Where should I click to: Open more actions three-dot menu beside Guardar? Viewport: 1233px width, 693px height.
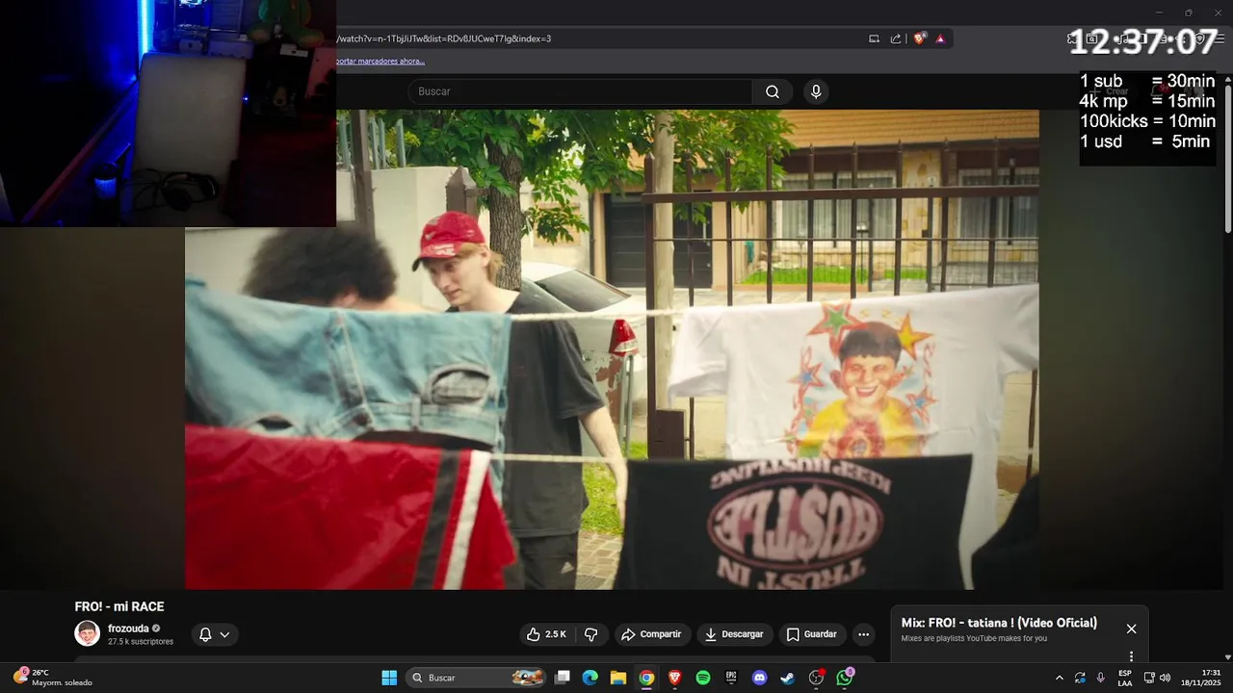click(864, 634)
